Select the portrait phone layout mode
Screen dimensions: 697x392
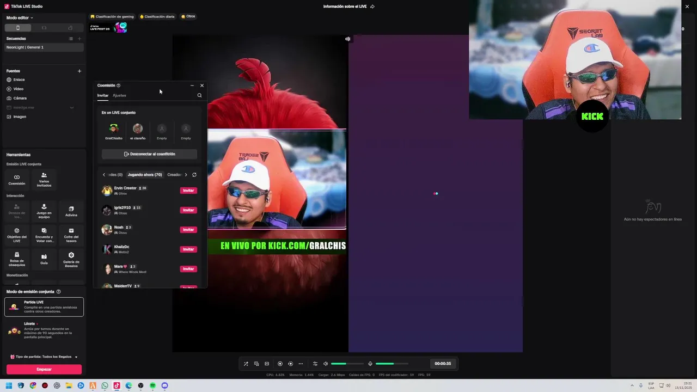[18, 28]
